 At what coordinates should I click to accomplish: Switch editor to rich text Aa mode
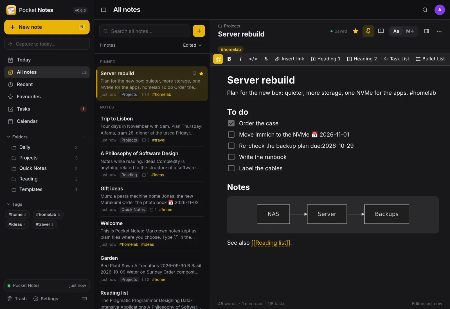[x=396, y=31]
